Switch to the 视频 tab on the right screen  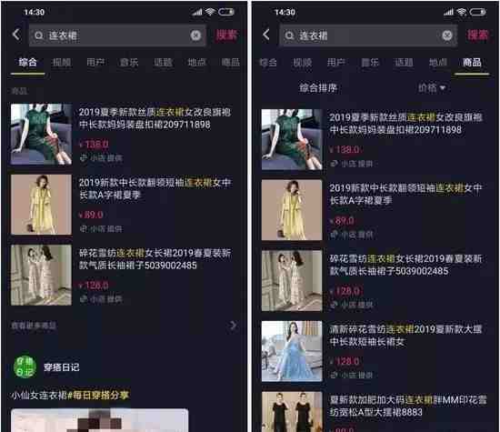coord(302,62)
